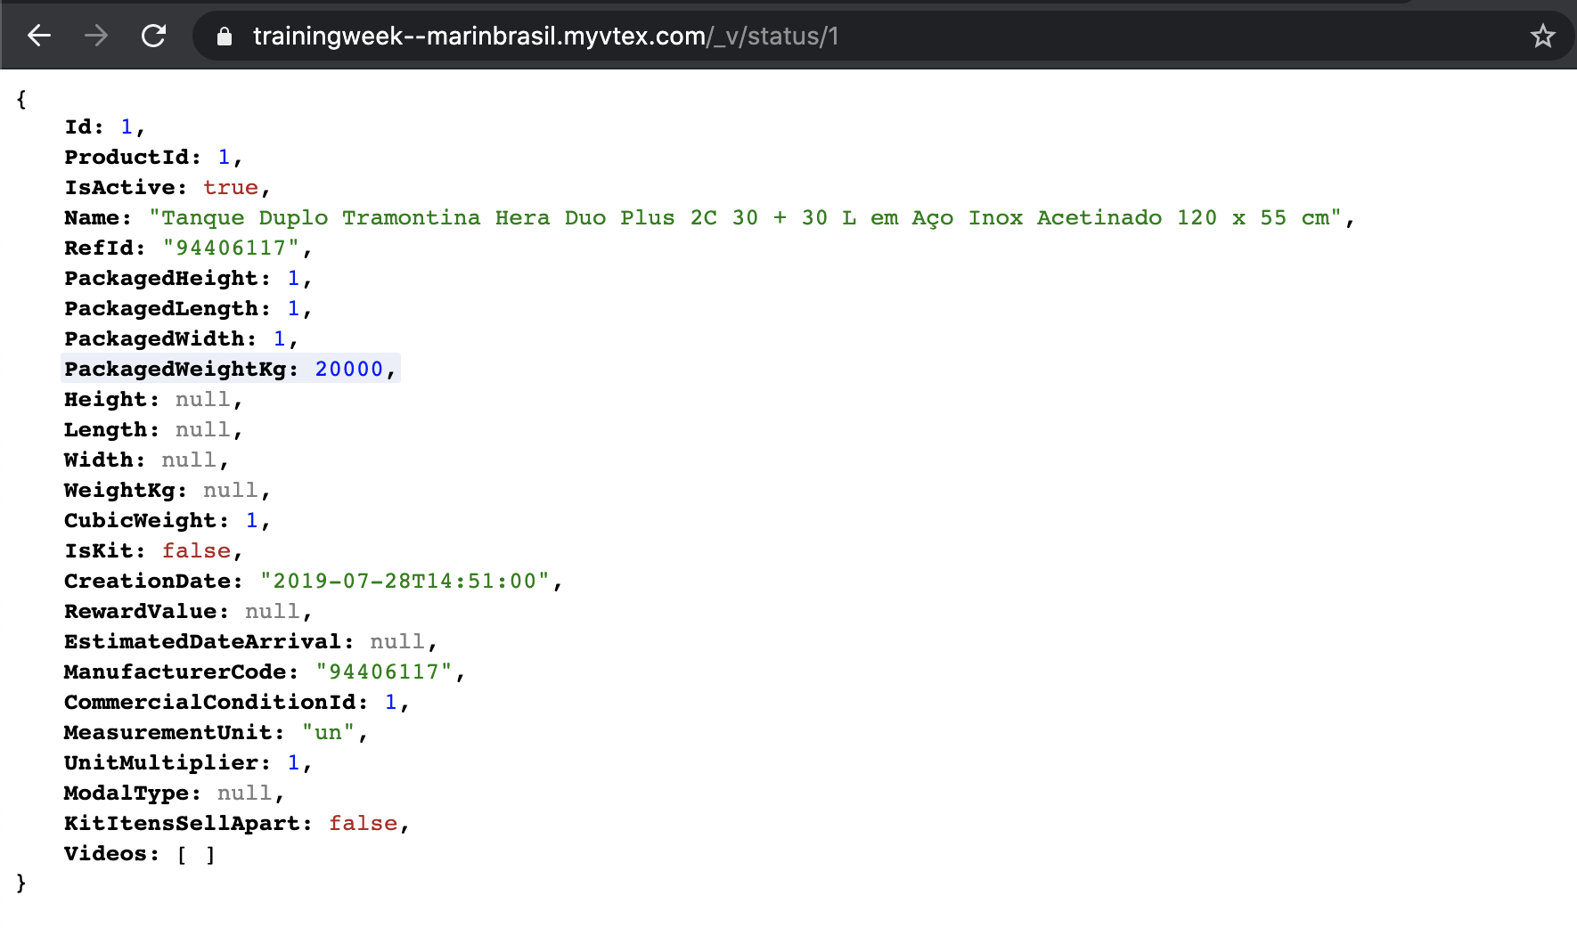Click the browser back arrow
The image size is (1577, 928).
[x=39, y=36]
